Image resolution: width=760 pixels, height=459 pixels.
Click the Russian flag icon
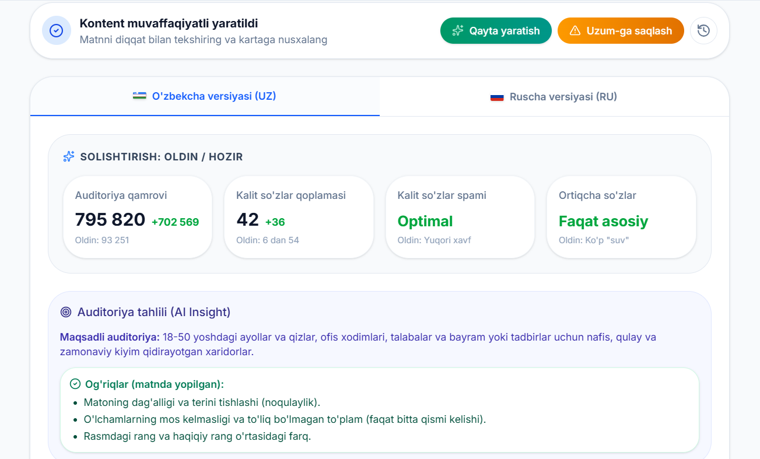[x=497, y=97]
